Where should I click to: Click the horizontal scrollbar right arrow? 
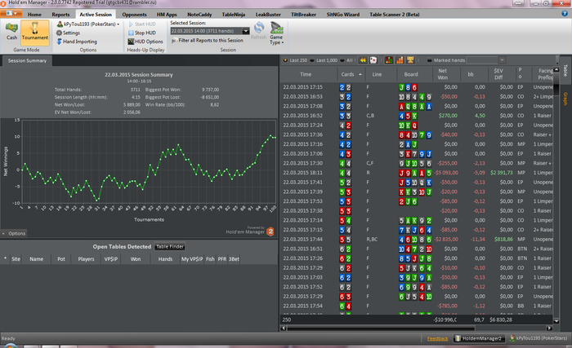(549, 328)
